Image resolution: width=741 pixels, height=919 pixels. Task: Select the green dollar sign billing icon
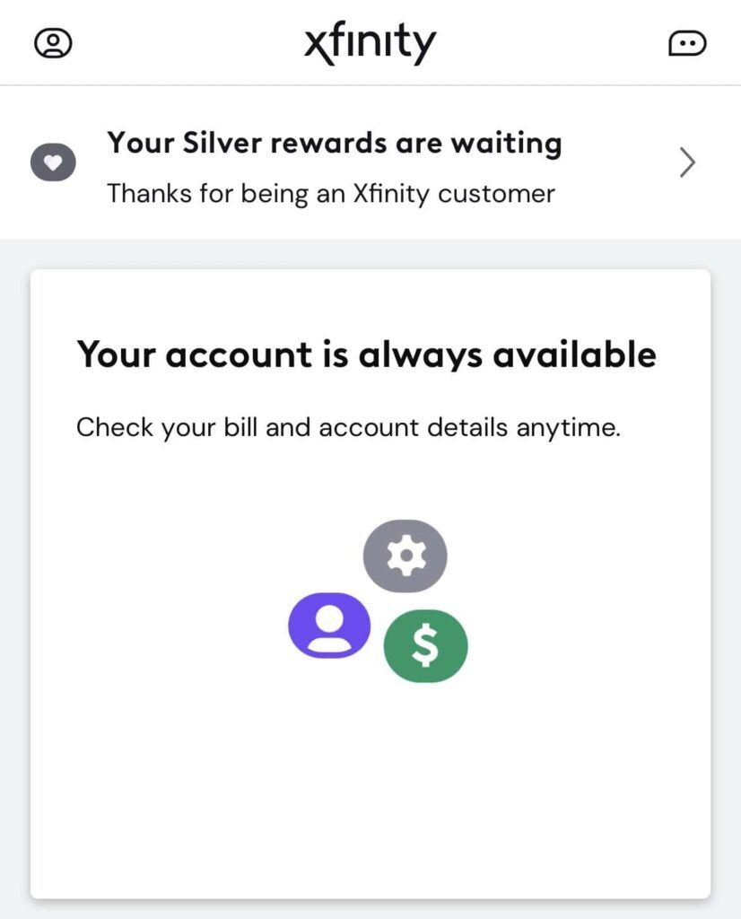425,645
